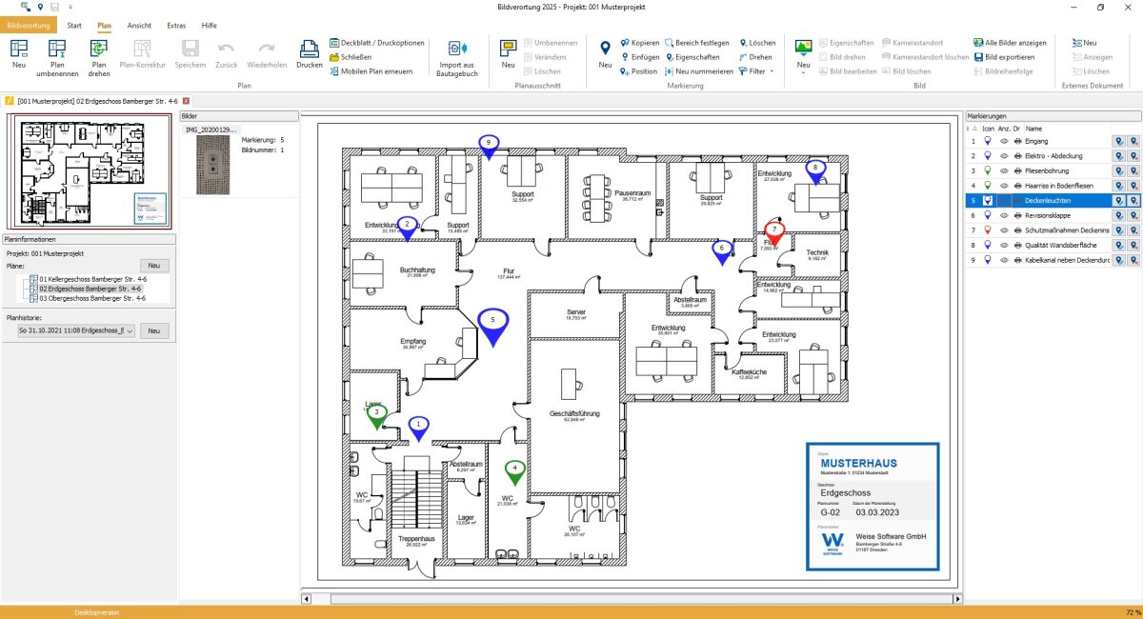The width and height of the screenshot is (1143, 619).
Task: Click the plan overview thumbnail
Action: 90,170
